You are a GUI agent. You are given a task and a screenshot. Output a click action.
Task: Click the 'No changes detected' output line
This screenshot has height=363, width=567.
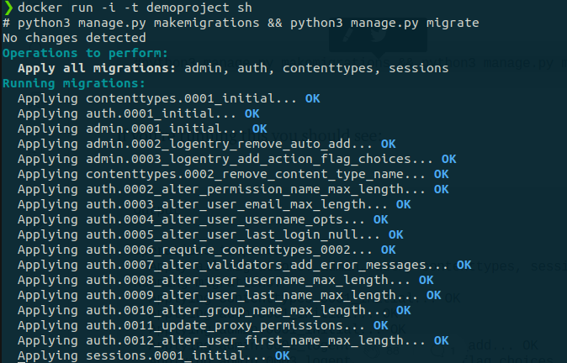pos(74,38)
